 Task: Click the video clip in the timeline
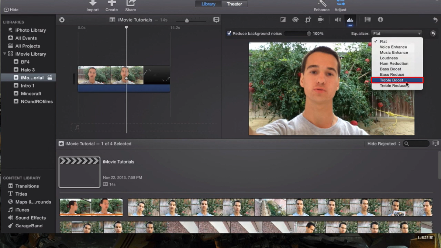pyautogui.click(x=124, y=79)
